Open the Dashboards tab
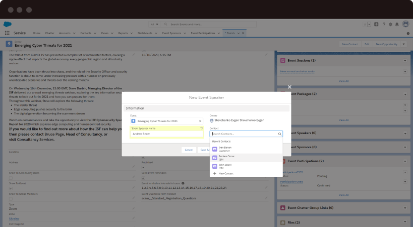Image resolution: width=413 pixels, height=227 pixels. coord(145,33)
